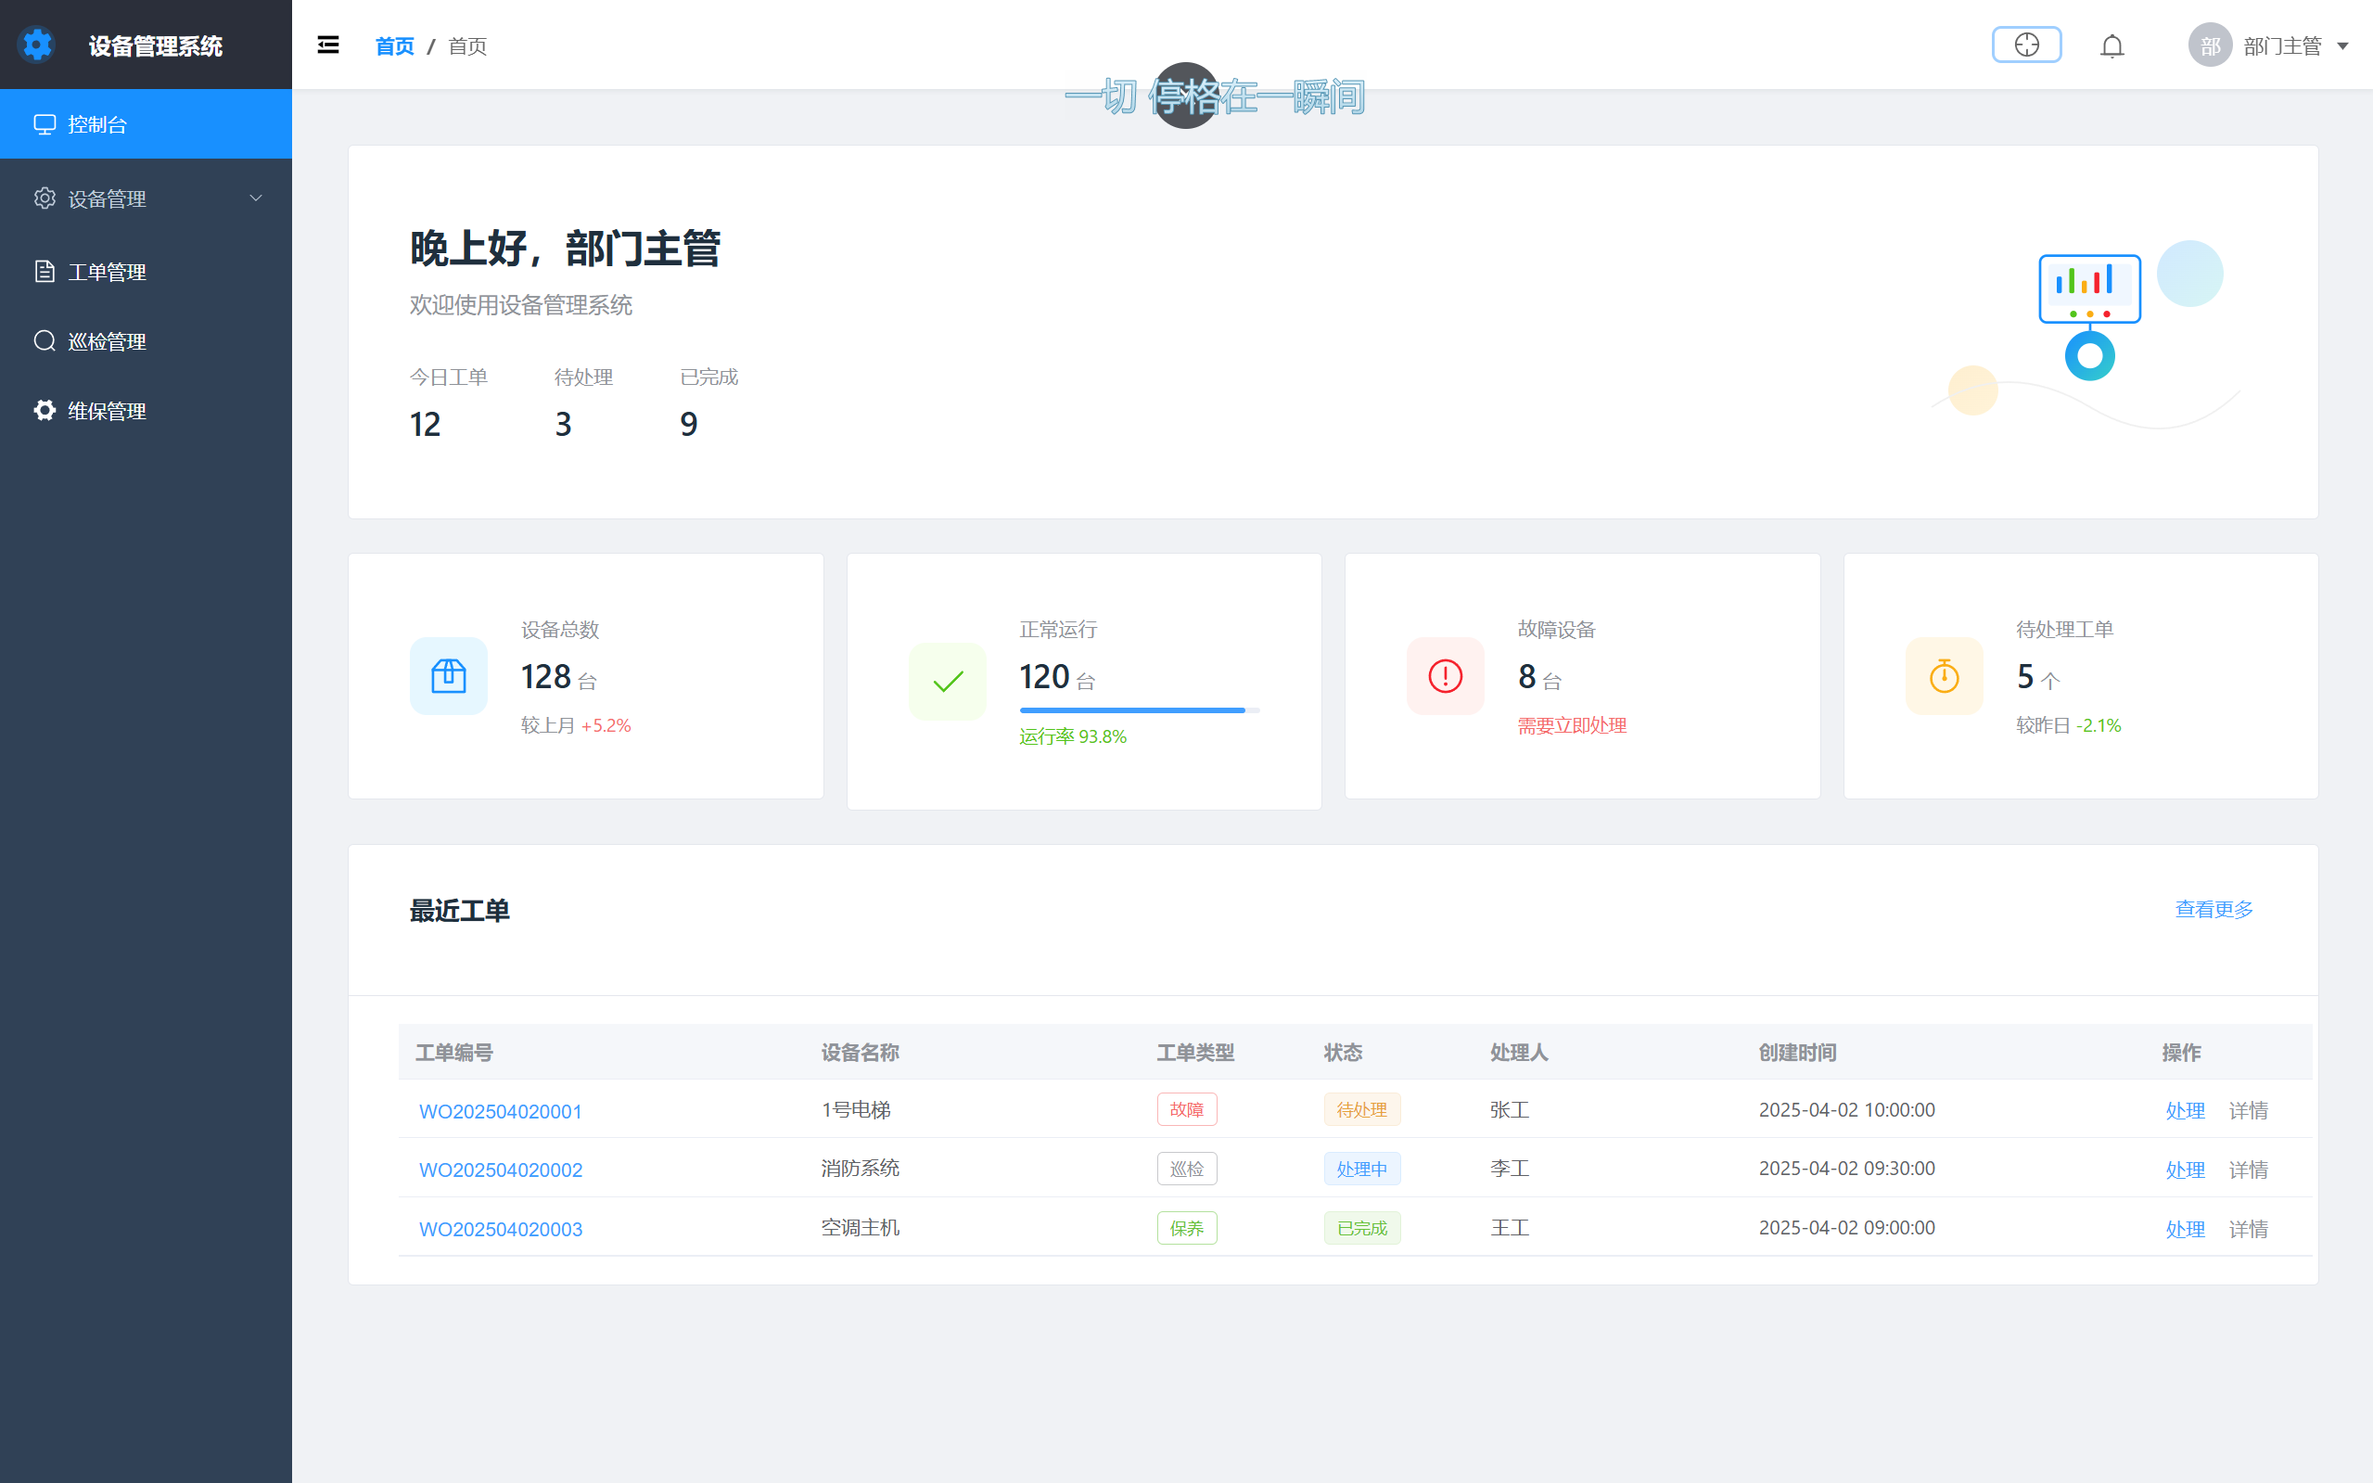Click the notification bell icon

2111,46
